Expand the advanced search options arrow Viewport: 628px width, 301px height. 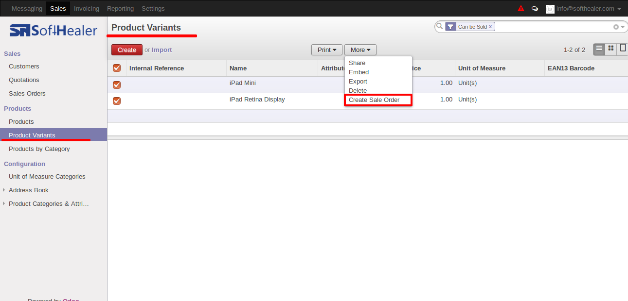(623, 27)
